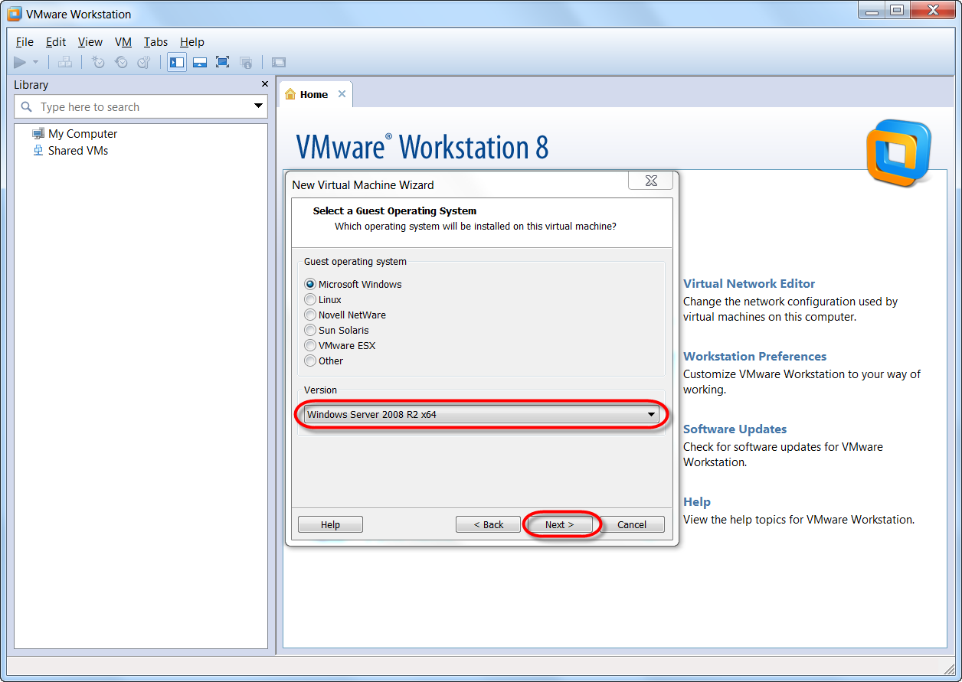The image size is (962, 682).
Task: Close the Home tab using its X
Action: (x=342, y=94)
